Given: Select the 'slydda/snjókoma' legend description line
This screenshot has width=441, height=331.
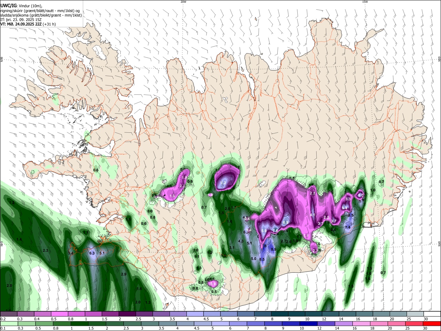Looking at the screenshot, I should pyautogui.click(x=41, y=15).
